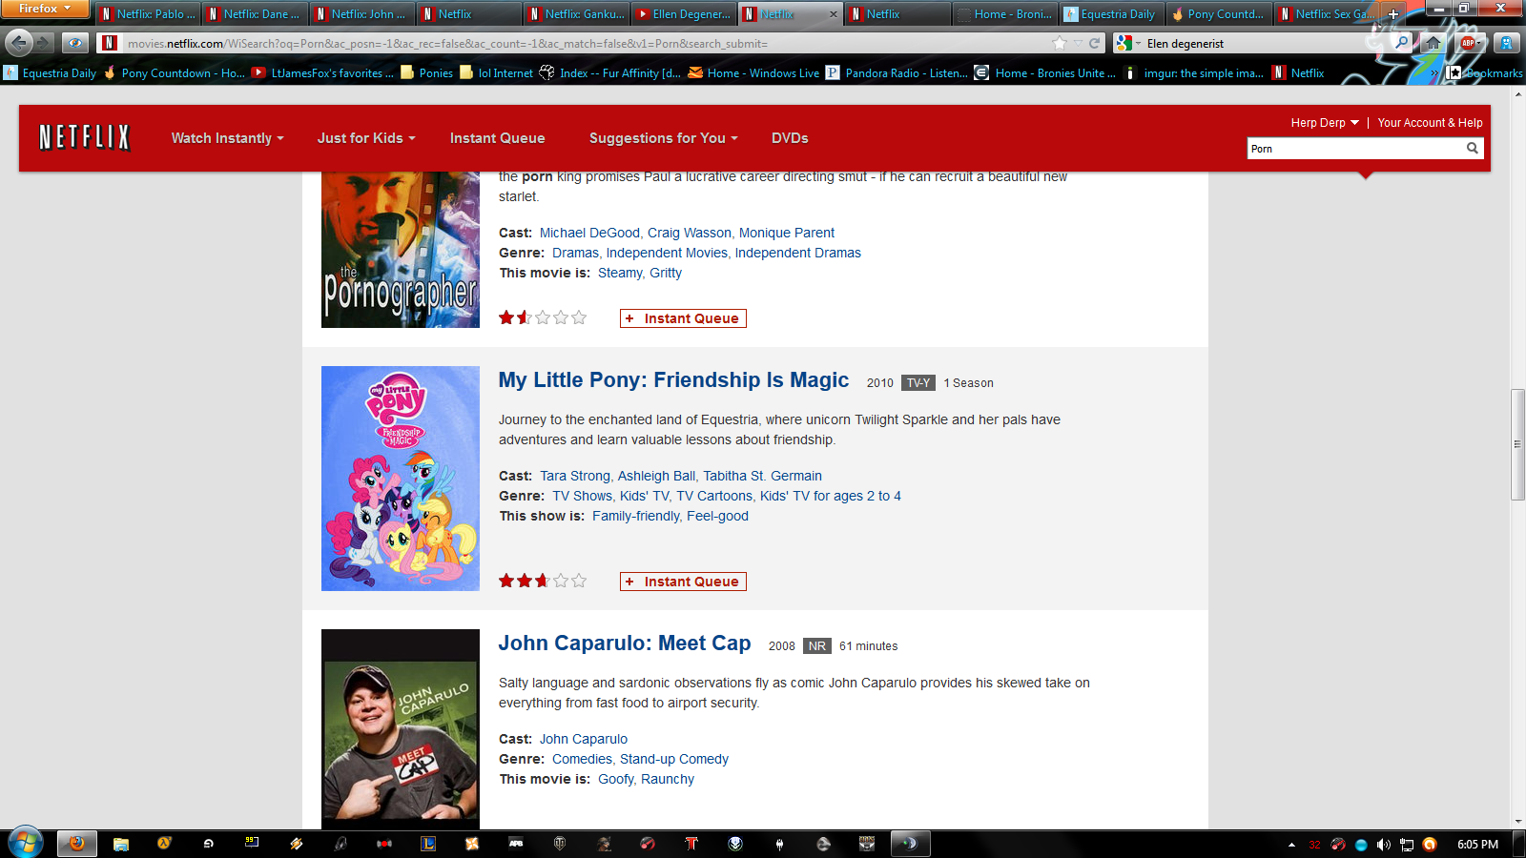Click the Netflix search input field

tap(1355, 148)
